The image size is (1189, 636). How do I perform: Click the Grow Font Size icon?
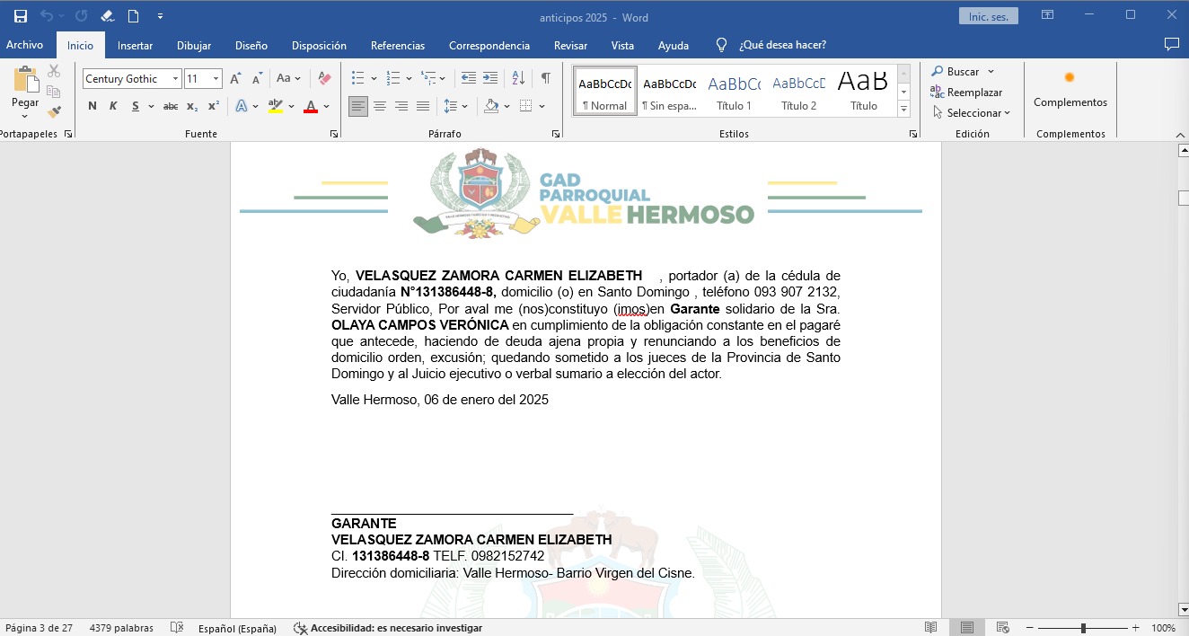point(235,79)
